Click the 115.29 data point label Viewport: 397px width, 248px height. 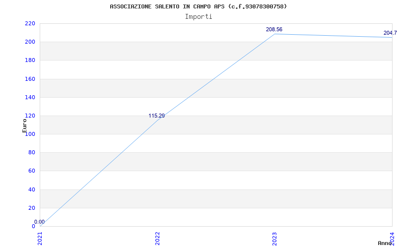coord(156,116)
